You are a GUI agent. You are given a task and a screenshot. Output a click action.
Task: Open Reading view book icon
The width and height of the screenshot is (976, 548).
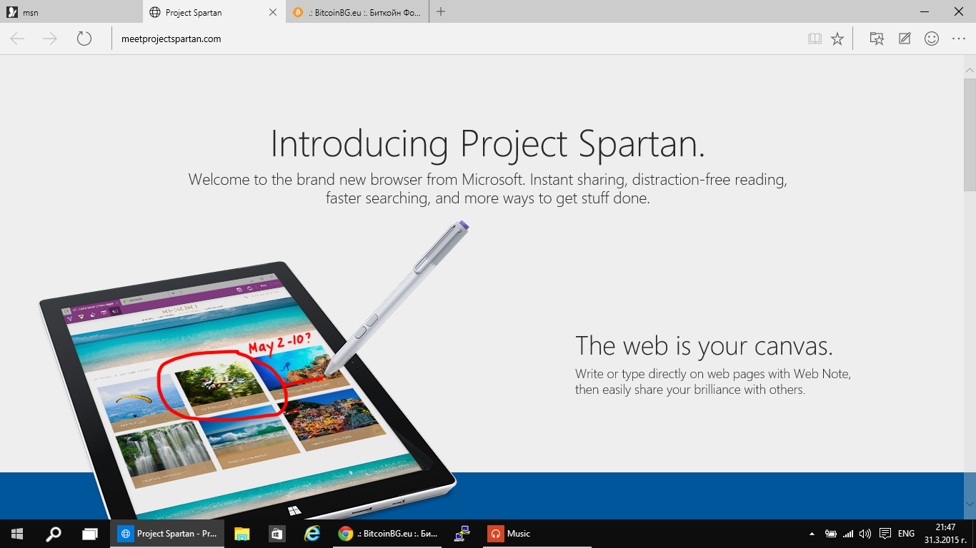pos(815,39)
